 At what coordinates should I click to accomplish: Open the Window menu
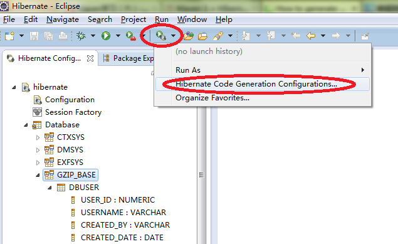click(192, 19)
